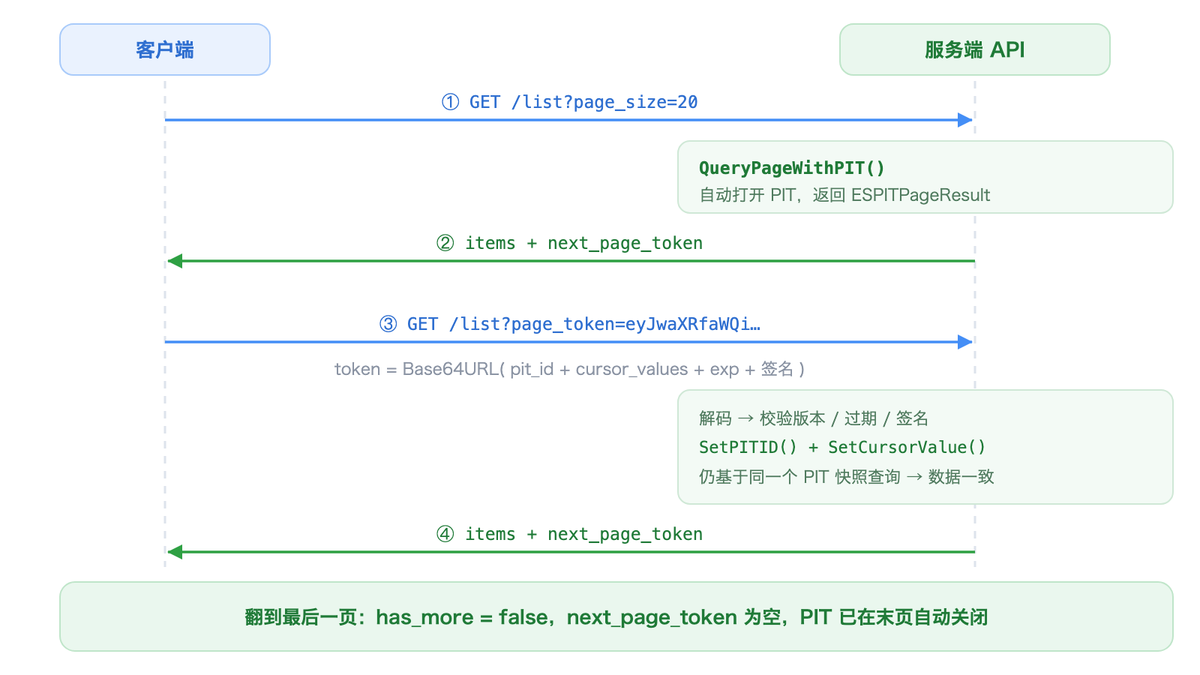Click the blue arrowhead of the first GET request

coord(965,120)
